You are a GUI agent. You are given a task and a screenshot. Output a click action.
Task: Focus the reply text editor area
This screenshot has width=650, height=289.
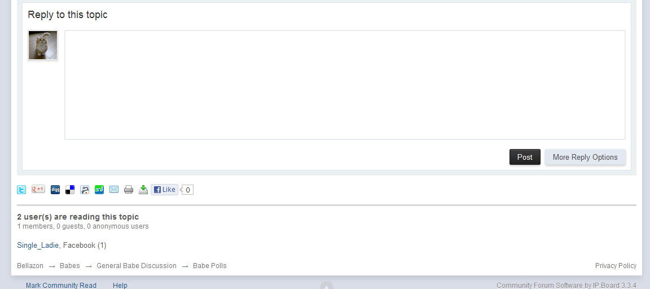345,85
